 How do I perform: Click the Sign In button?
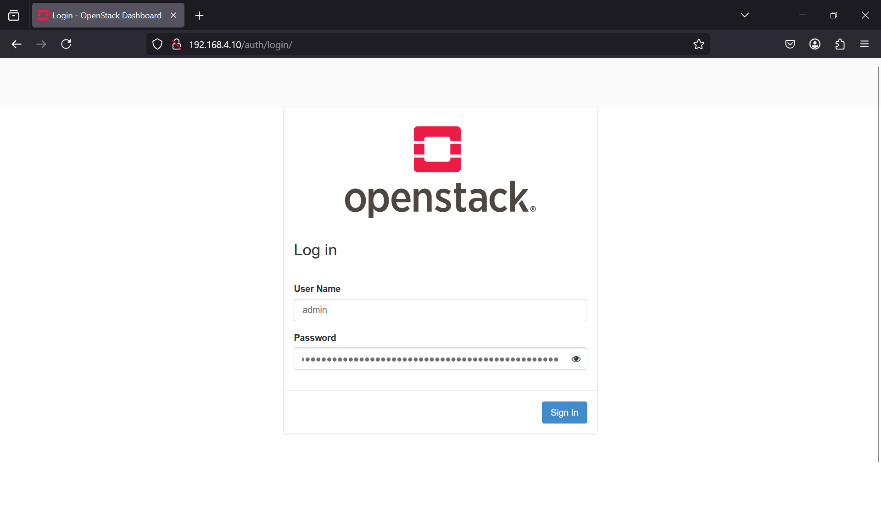tap(564, 412)
